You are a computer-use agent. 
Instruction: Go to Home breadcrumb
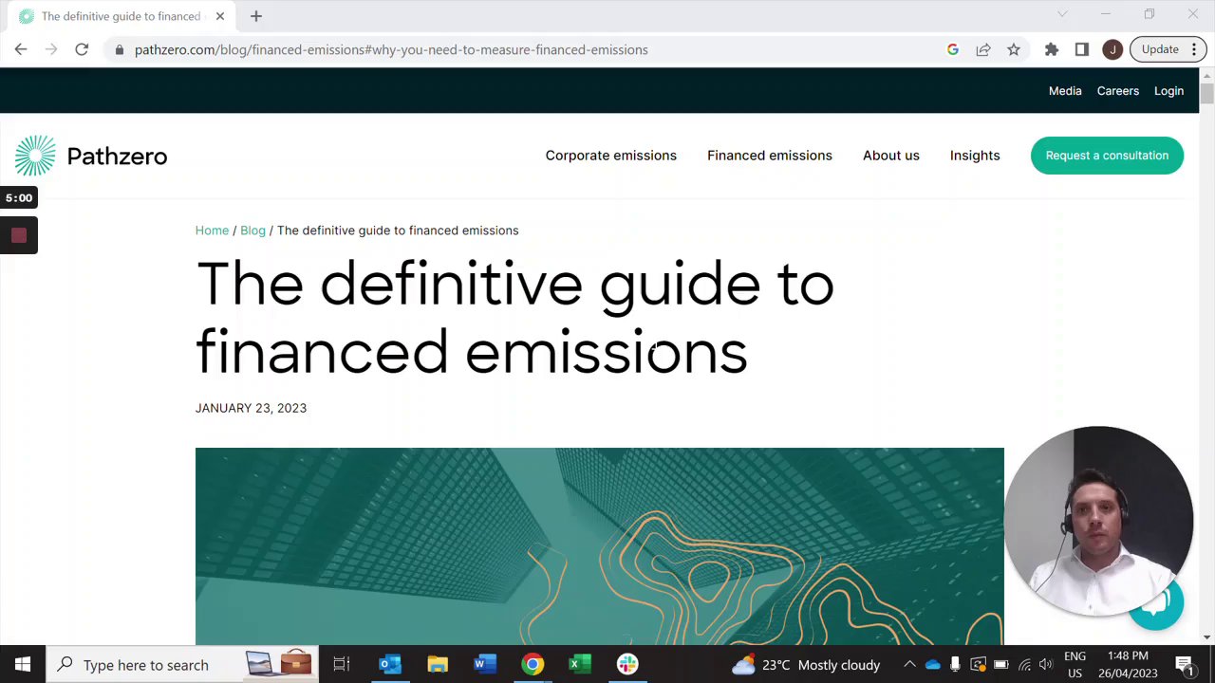pyautogui.click(x=212, y=231)
